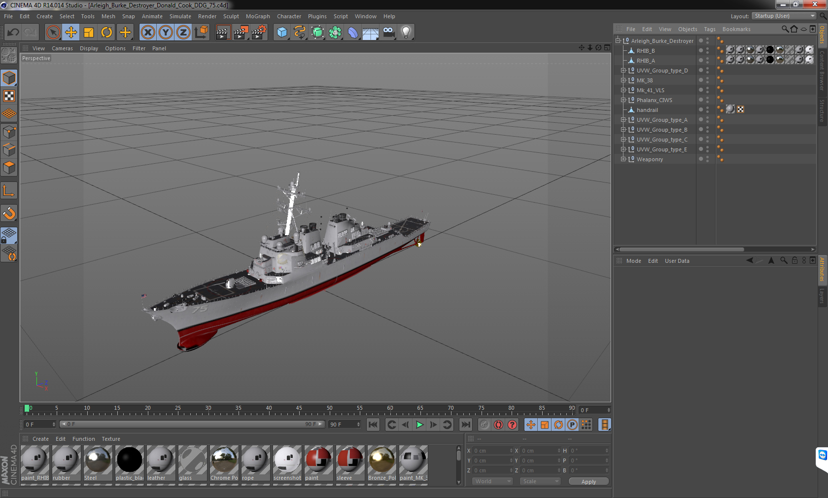The image size is (828, 498).
Task: Open the Scale coordinate dropdown
Action: coord(540,481)
